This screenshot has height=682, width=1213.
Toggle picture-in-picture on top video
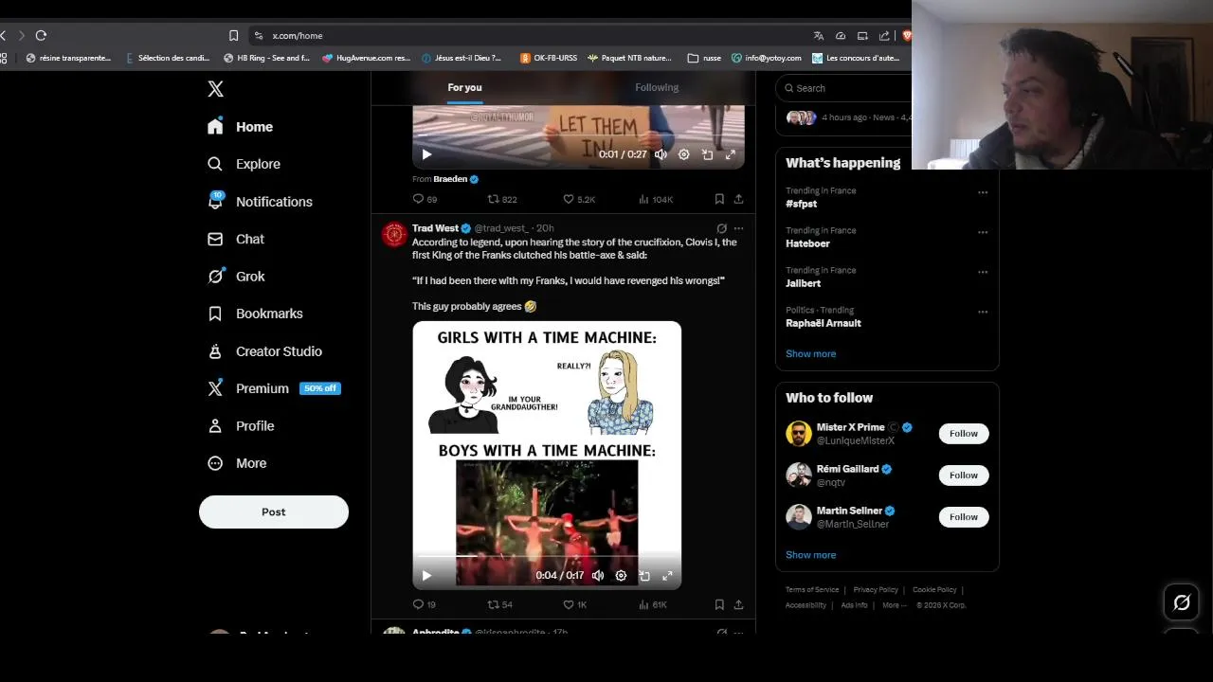[x=707, y=154]
